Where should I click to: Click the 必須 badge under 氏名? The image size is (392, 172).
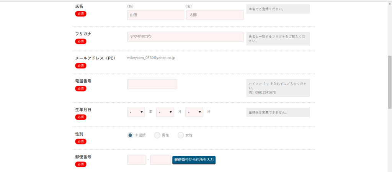tap(81, 14)
